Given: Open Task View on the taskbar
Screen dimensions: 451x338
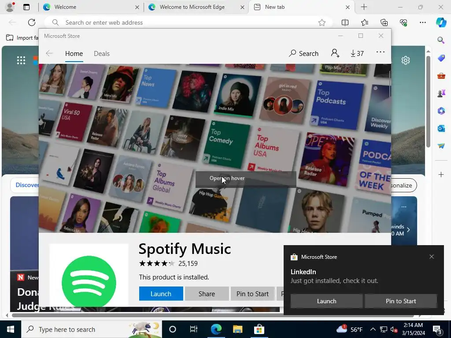Looking at the screenshot, I should pos(194,329).
